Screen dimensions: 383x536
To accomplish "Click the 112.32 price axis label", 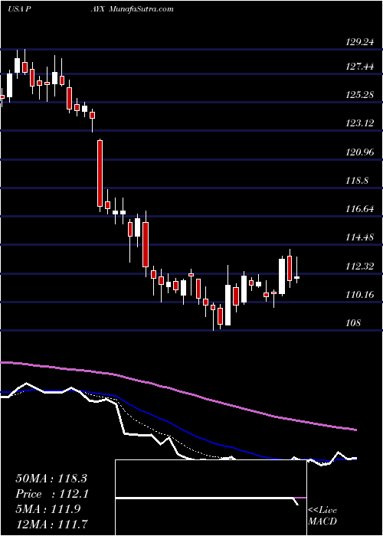I will 360,266.
